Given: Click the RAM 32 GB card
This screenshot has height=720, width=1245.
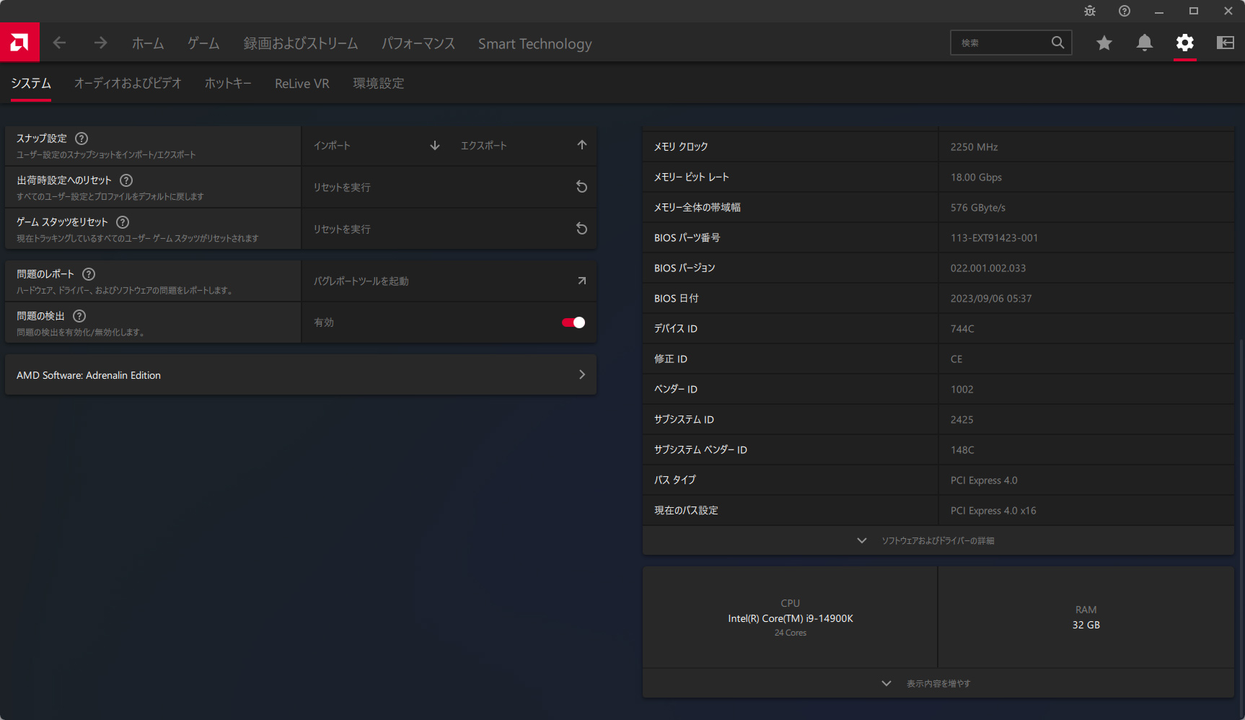Looking at the screenshot, I should pos(1086,618).
